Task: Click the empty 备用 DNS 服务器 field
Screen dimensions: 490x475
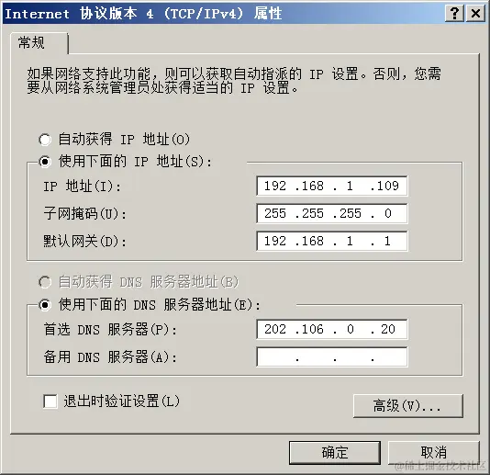Action: [332, 356]
